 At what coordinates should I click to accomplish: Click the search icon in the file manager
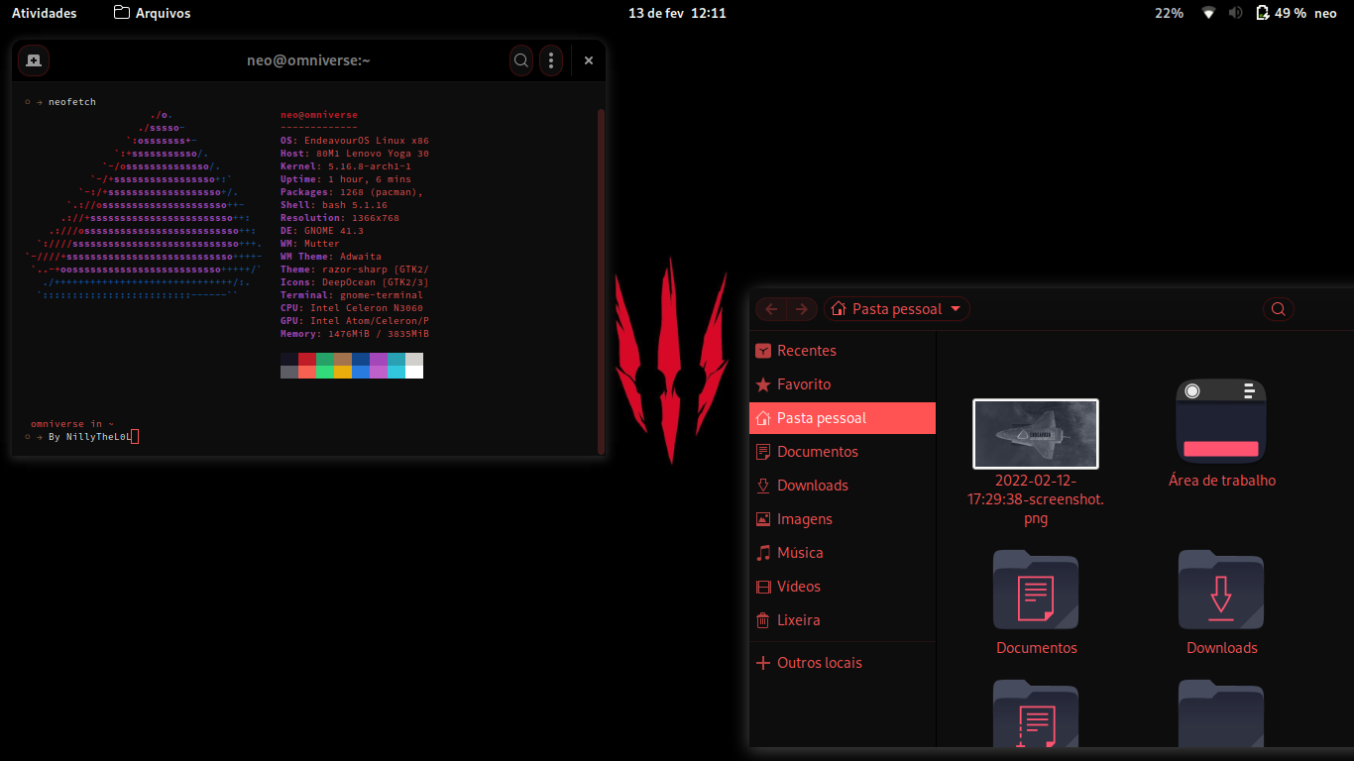(x=1279, y=309)
